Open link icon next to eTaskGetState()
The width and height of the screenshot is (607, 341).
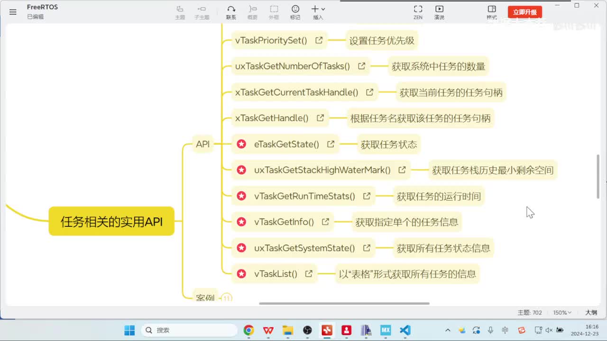click(331, 144)
